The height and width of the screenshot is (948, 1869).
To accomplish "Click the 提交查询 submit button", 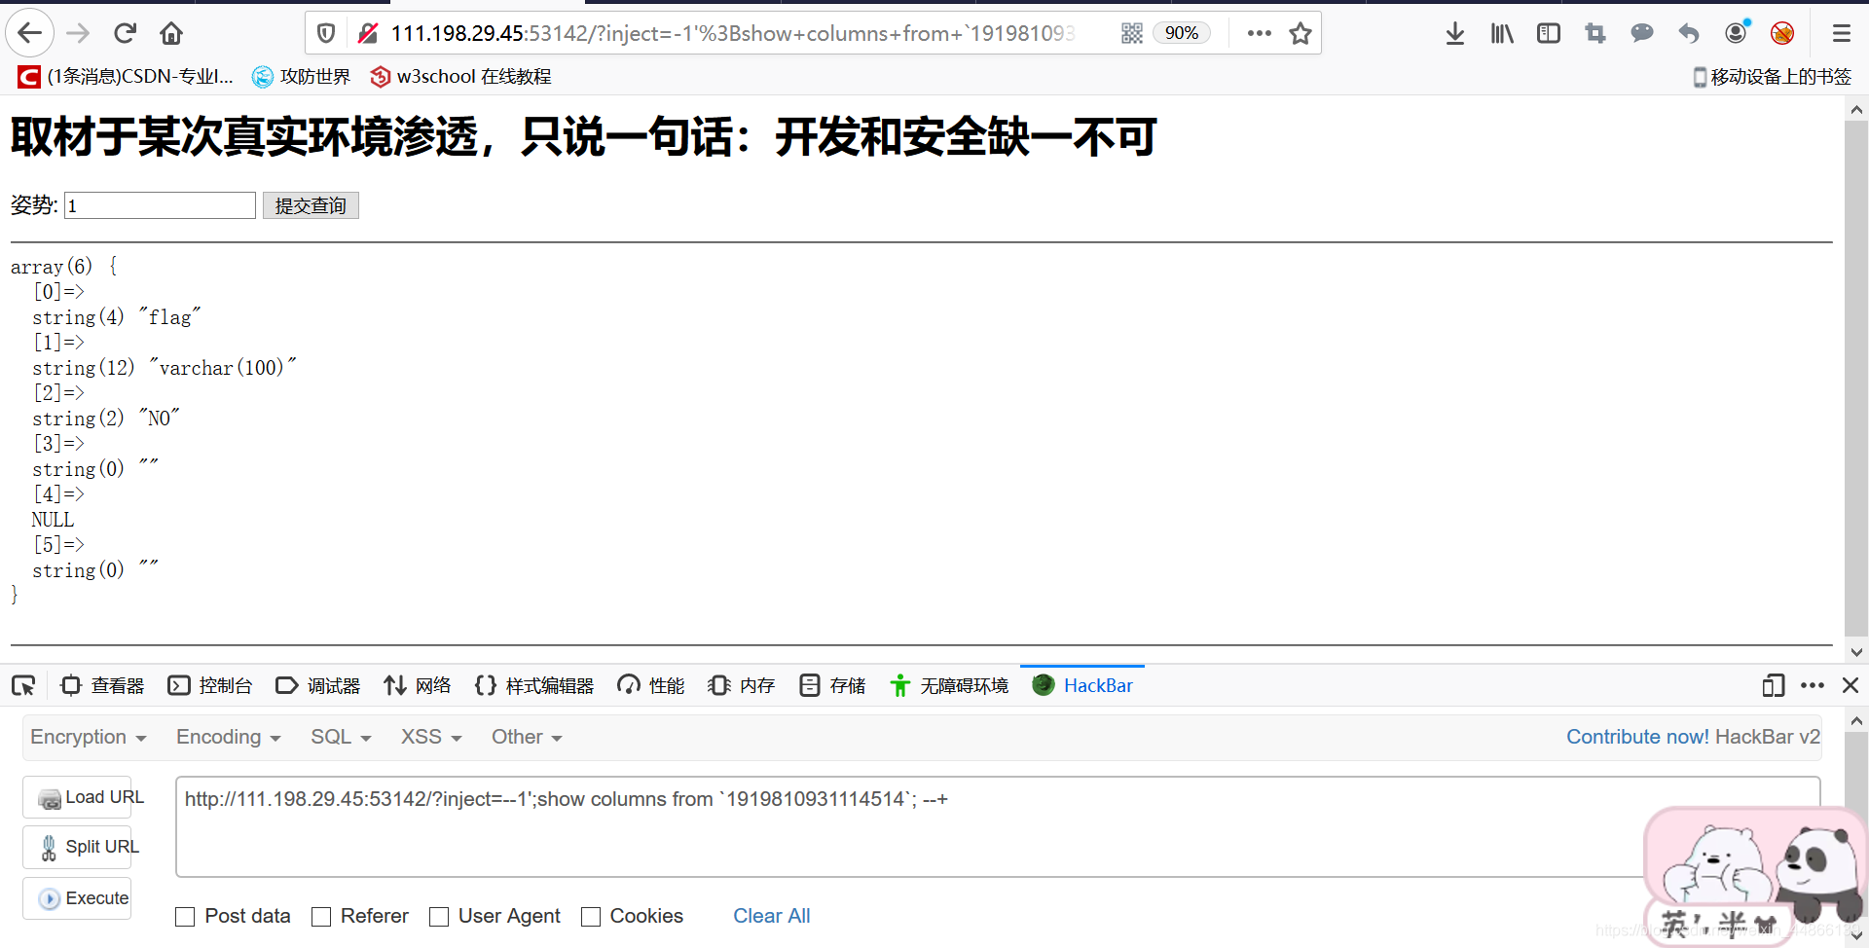I will click(x=311, y=205).
